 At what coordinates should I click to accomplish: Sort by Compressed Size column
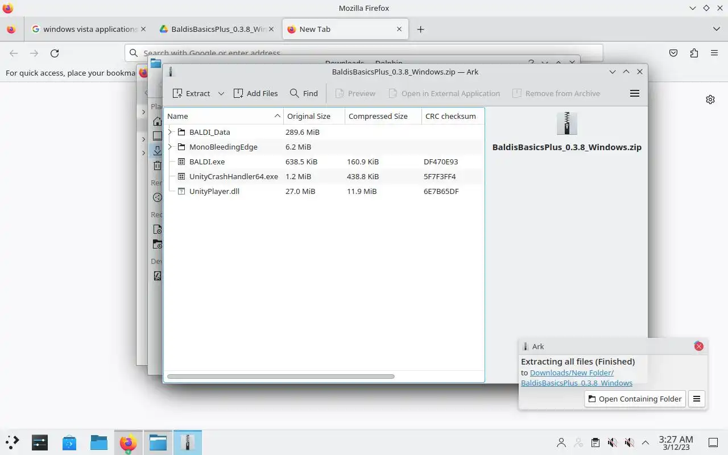(x=383, y=116)
